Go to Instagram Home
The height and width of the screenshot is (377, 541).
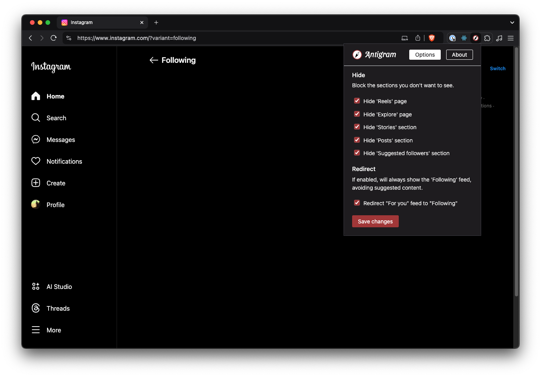(48, 96)
